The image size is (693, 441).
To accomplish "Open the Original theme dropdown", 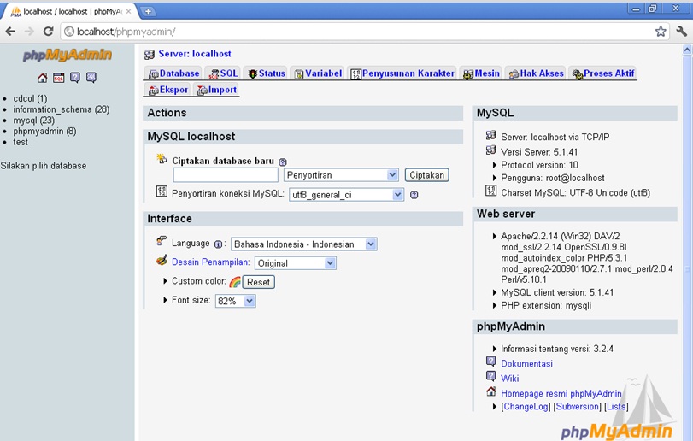I will 296,263.
